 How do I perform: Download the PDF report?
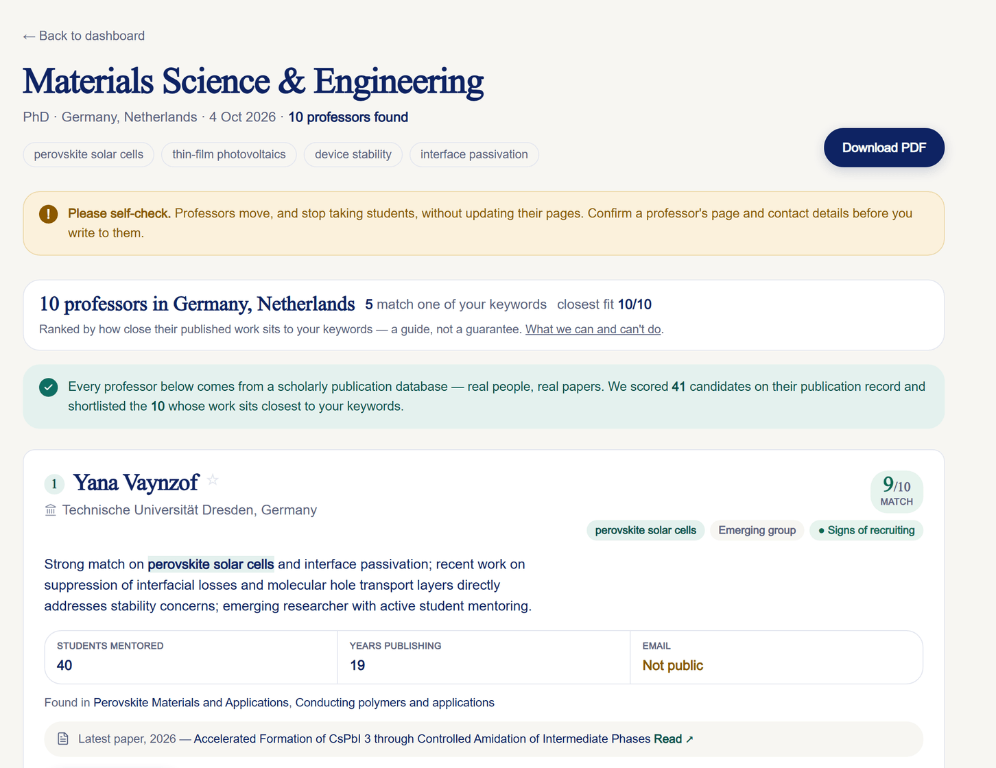tap(884, 147)
